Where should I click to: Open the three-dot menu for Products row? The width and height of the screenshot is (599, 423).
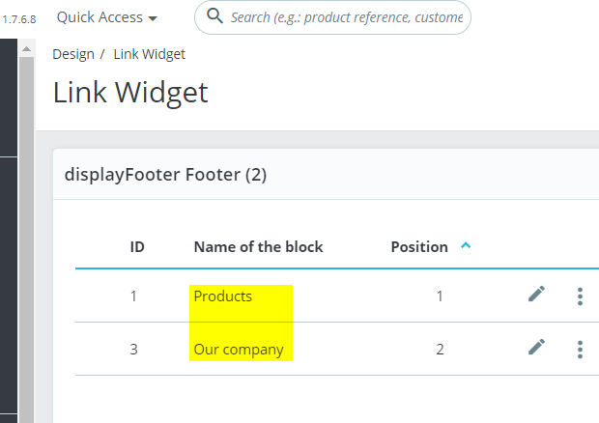click(x=580, y=296)
